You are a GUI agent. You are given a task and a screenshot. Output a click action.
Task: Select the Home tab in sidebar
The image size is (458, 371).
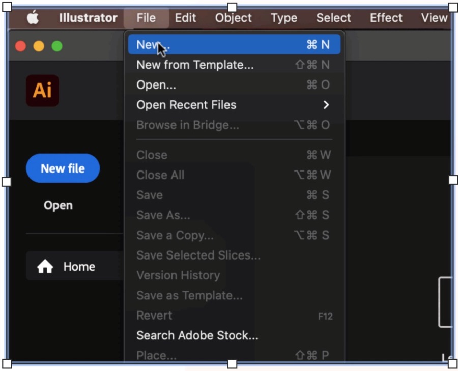[x=75, y=266]
